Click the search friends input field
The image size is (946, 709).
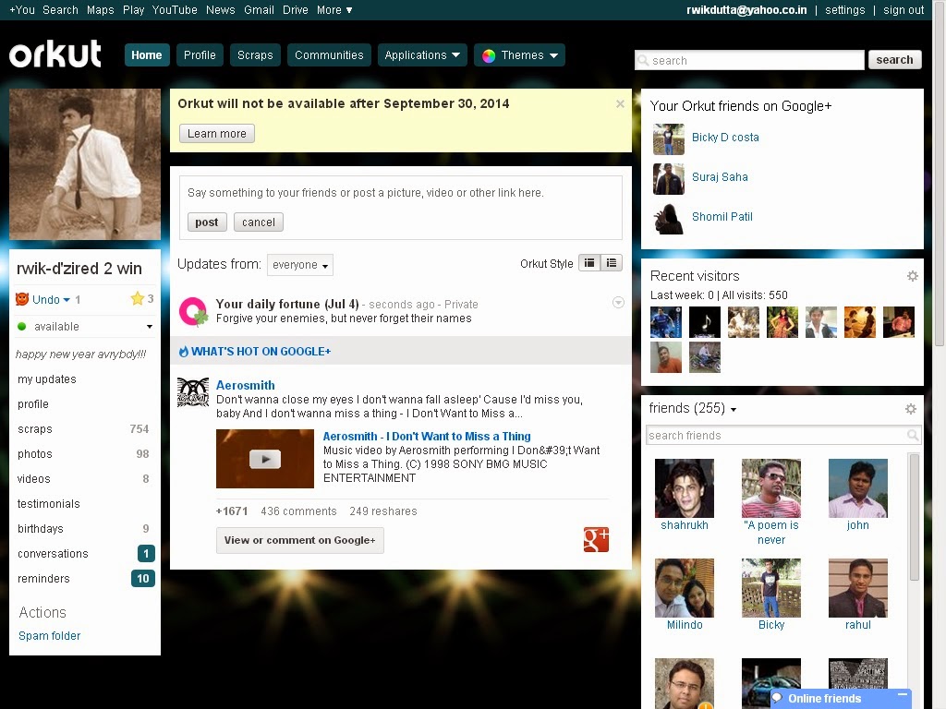783,436
